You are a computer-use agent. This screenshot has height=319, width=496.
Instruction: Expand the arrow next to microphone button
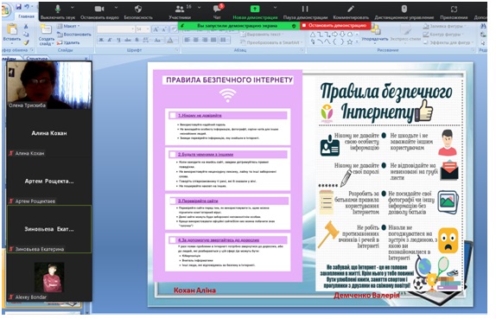(73, 7)
